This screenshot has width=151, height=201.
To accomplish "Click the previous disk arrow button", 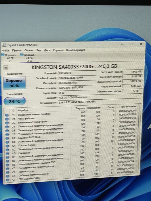I will coord(6,67).
